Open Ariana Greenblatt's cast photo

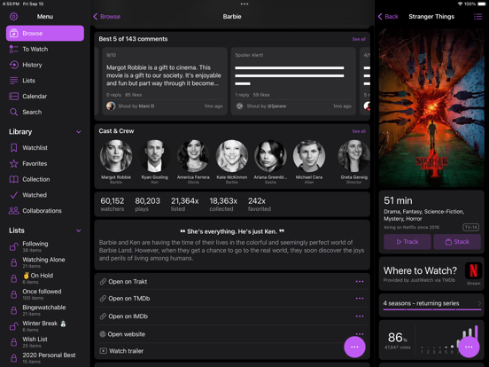pyautogui.click(x=270, y=156)
